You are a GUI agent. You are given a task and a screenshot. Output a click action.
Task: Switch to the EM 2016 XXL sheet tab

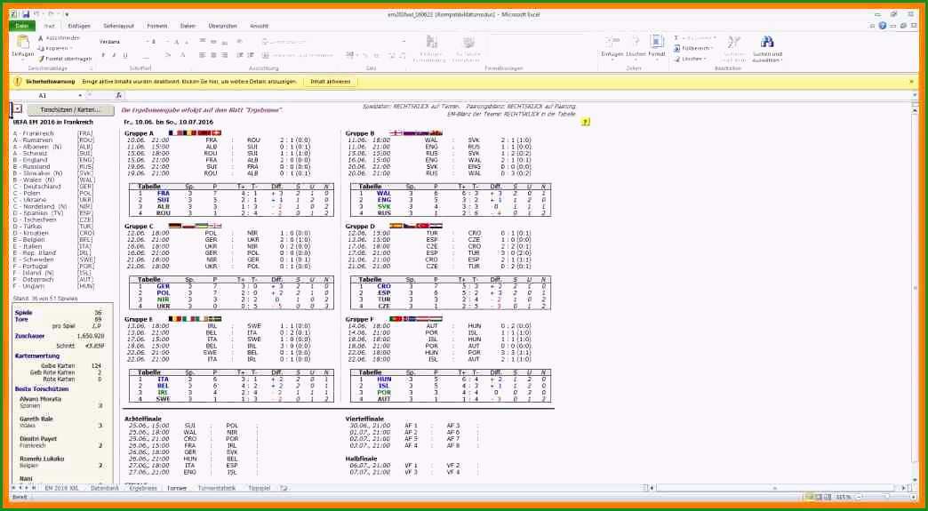point(61,488)
